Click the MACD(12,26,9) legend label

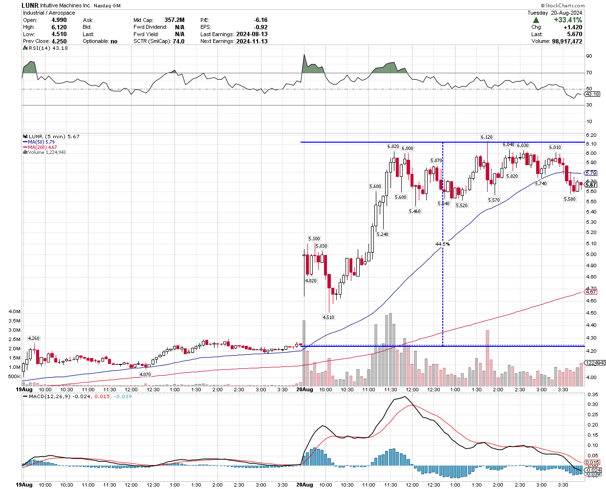[49, 397]
